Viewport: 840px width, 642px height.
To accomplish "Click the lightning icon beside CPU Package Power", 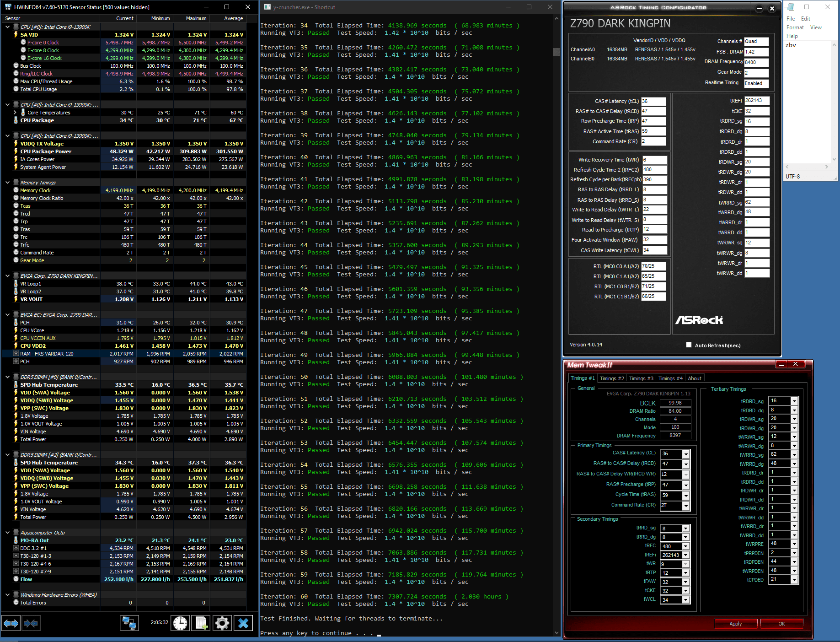I will click(16, 151).
